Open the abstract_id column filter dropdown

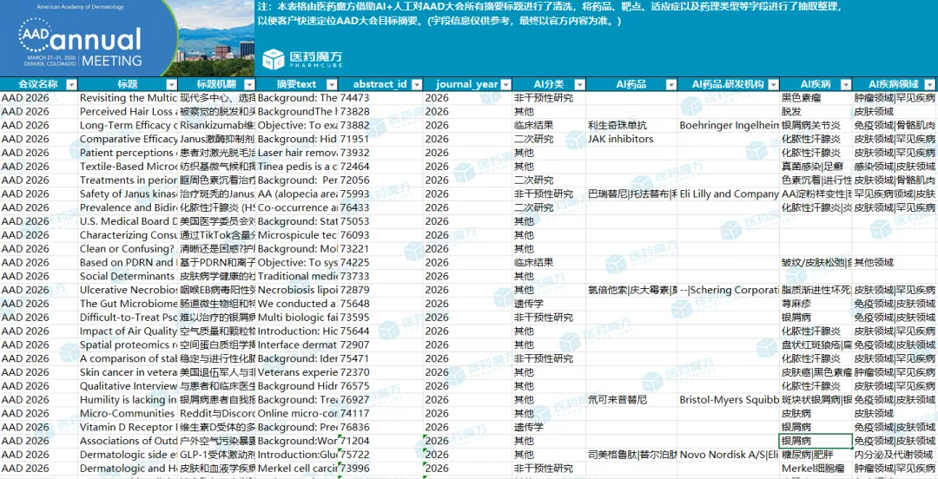tap(417, 84)
